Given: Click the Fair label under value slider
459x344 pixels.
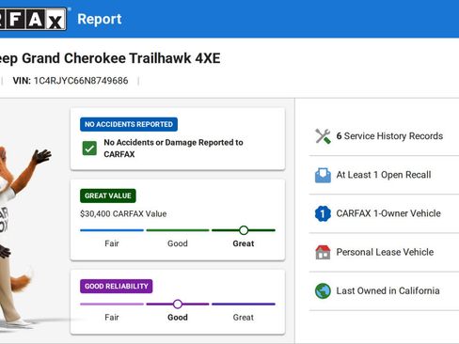Looking at the screenshot, I should pos(112,243).
